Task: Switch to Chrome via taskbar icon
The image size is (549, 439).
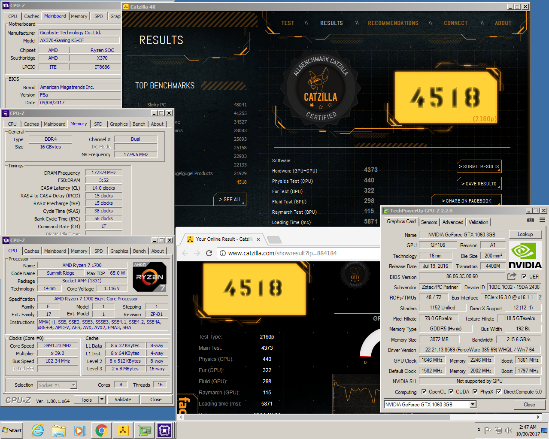Action: (x=101, y=430)
